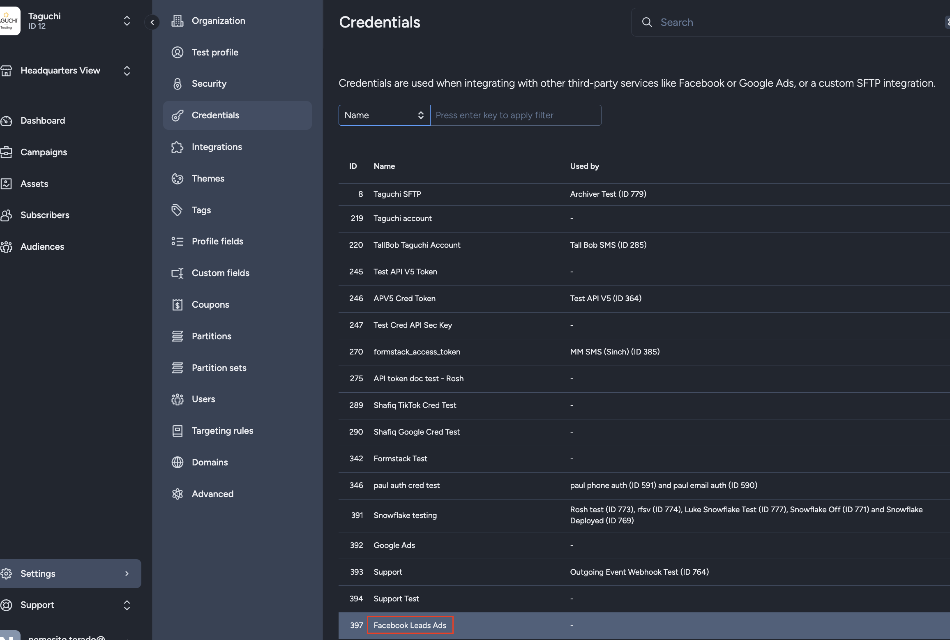This screenshot has width=950, height=640.
Task: Click the Advanced atom icon
Action: [x=177, y=494]
